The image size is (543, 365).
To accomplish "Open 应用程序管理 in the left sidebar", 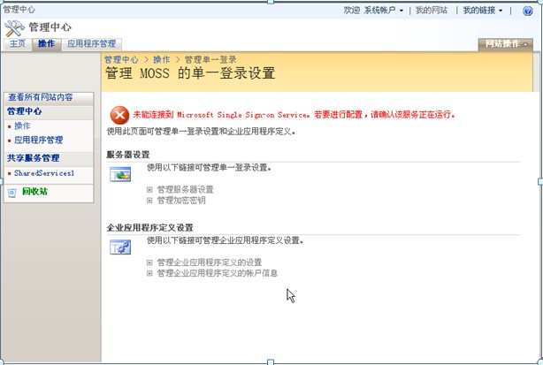I will point(38,141).
